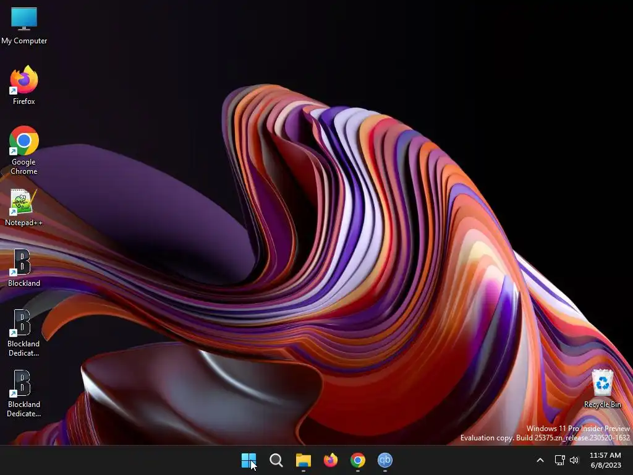633x475 pixels.
Task: Switch to Firefox in the taskbar
Action: click(x=330, y=460)
